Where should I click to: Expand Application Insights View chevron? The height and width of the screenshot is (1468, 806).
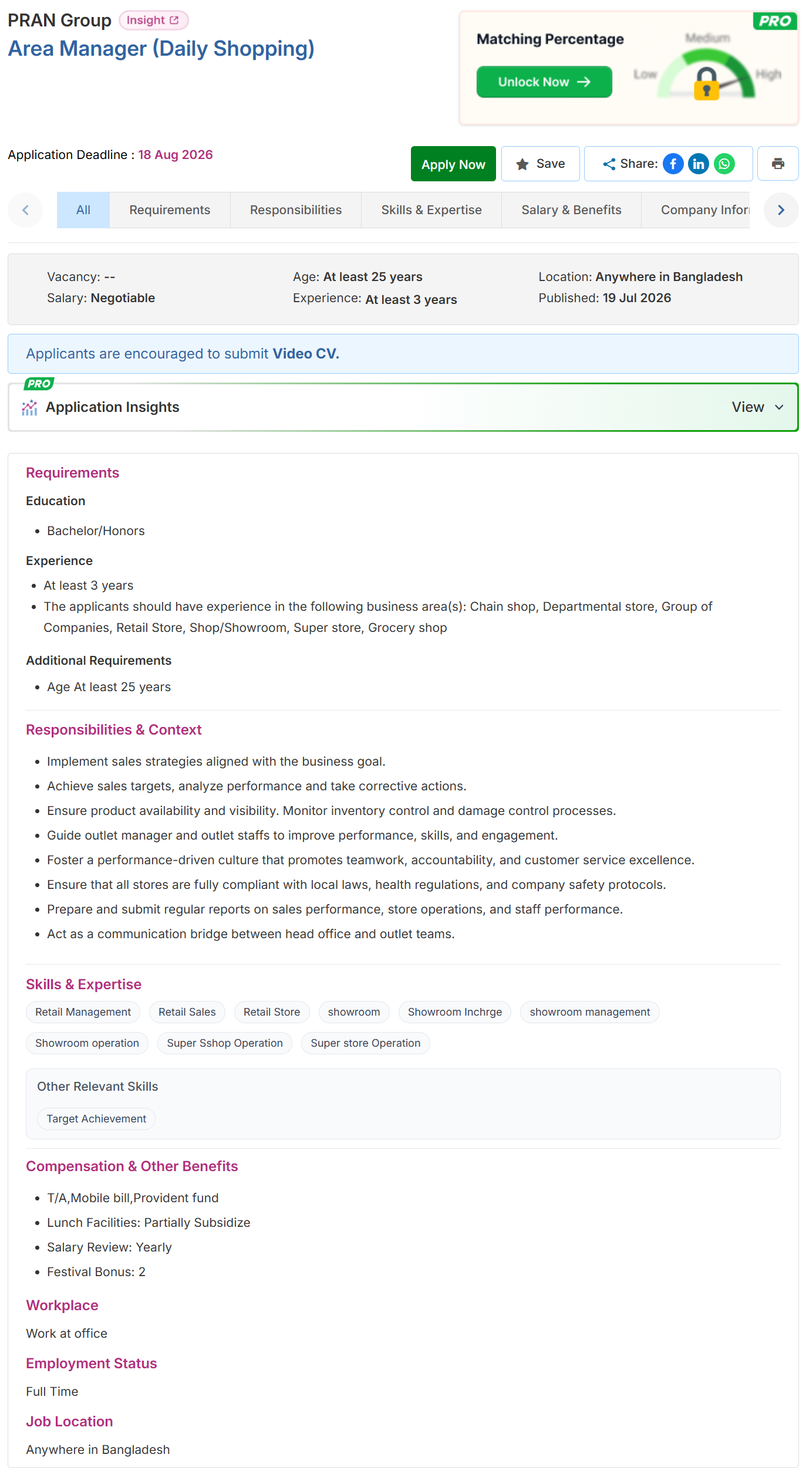[x=779, y=407]
